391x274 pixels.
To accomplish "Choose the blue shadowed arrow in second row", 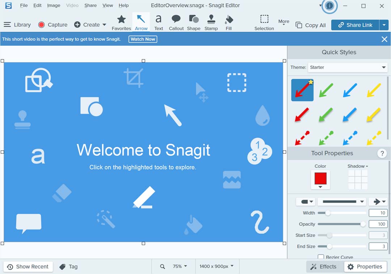I will (x=350, y=115).
